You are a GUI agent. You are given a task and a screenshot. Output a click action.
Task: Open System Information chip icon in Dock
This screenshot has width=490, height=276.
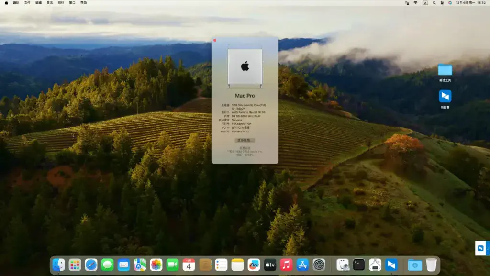pos(375,265)
